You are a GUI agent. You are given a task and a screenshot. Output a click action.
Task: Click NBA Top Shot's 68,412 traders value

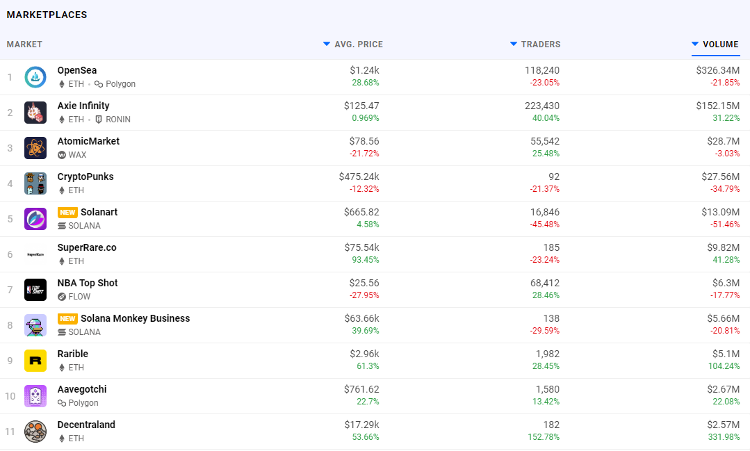(545, 283)
